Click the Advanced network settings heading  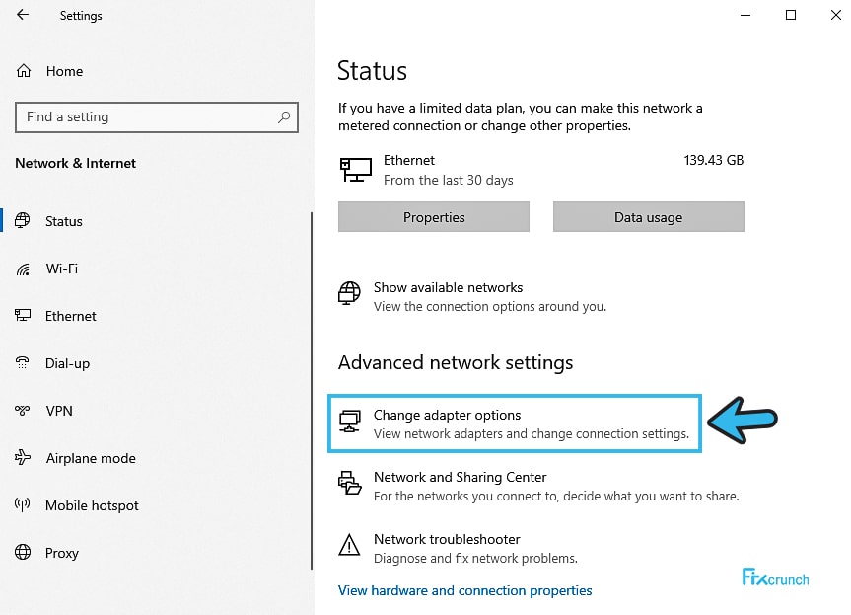(456, 362)
